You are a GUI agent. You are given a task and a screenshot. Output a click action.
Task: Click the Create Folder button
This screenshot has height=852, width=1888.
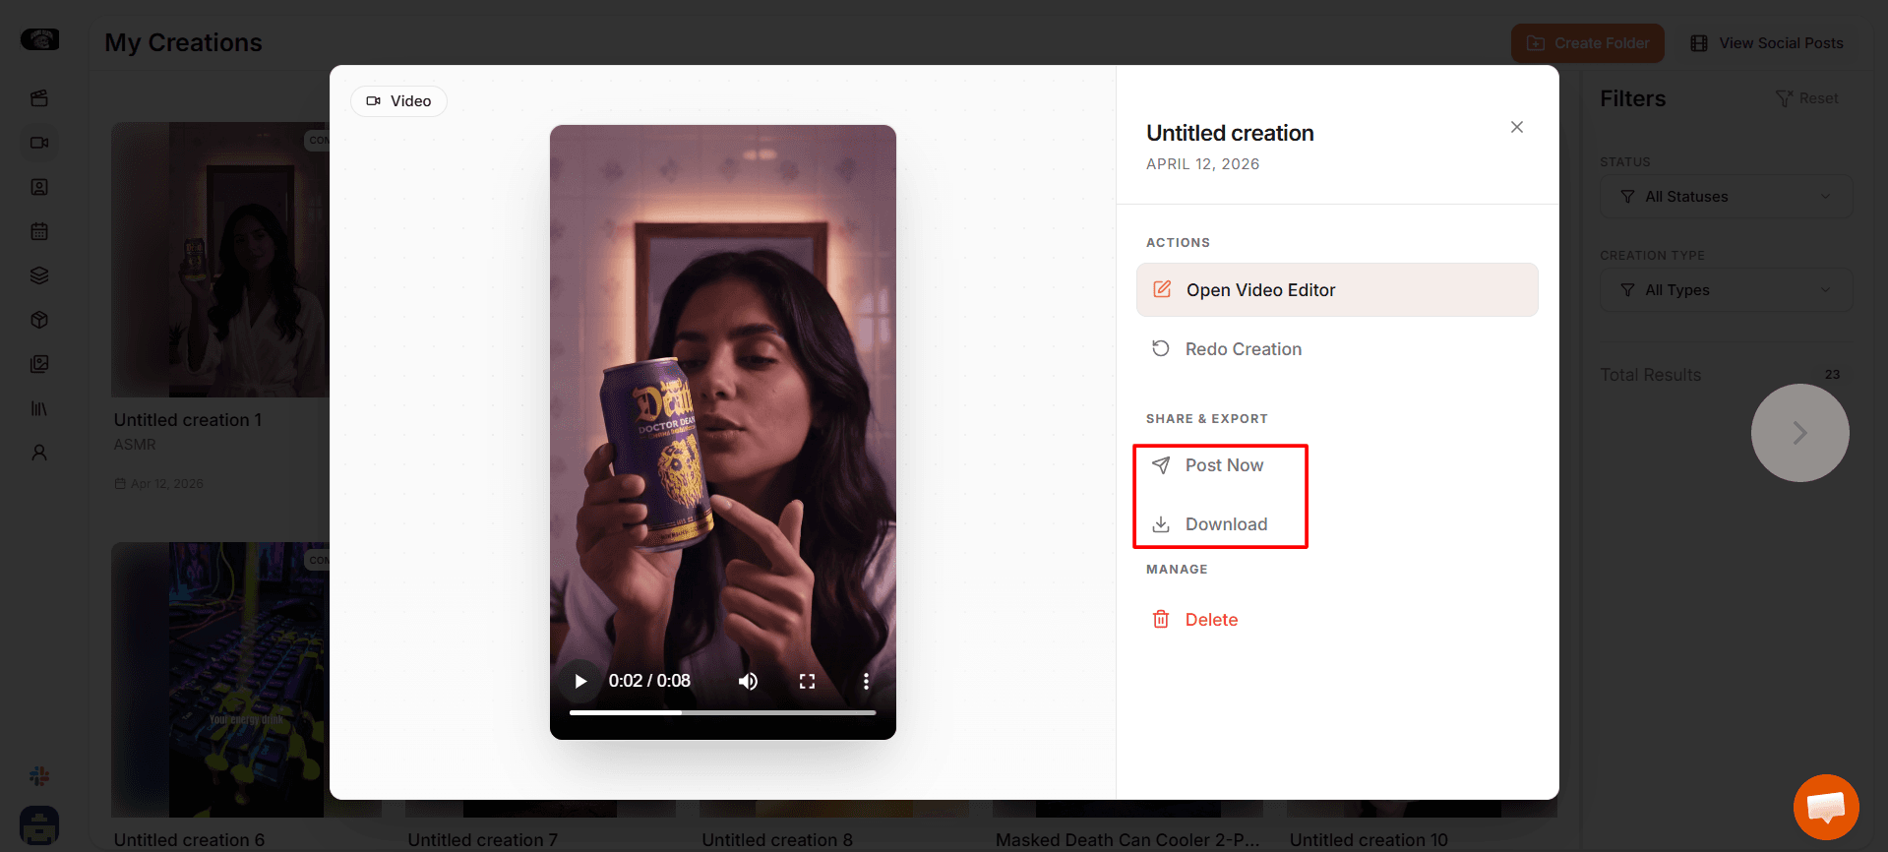(1588, 43)
